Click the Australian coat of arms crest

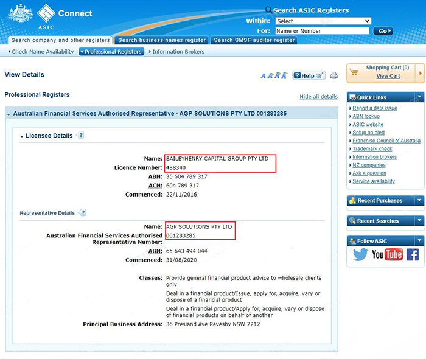click(20, 13)
